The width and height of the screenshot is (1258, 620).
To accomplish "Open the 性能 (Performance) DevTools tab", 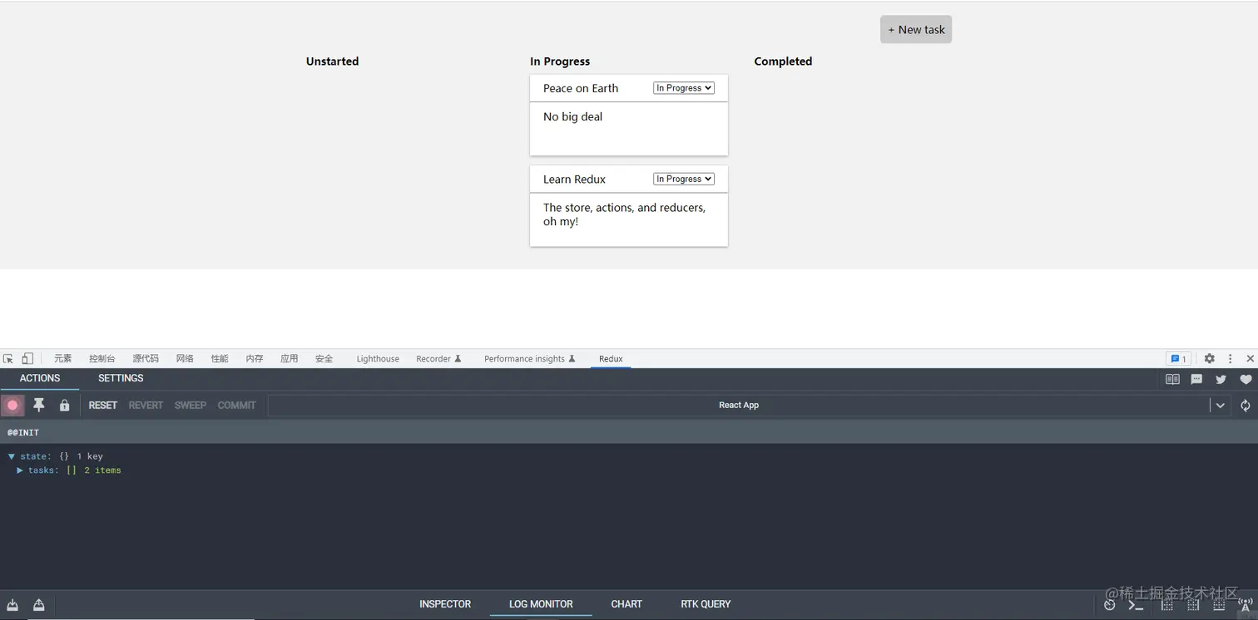I will (220, 359).
